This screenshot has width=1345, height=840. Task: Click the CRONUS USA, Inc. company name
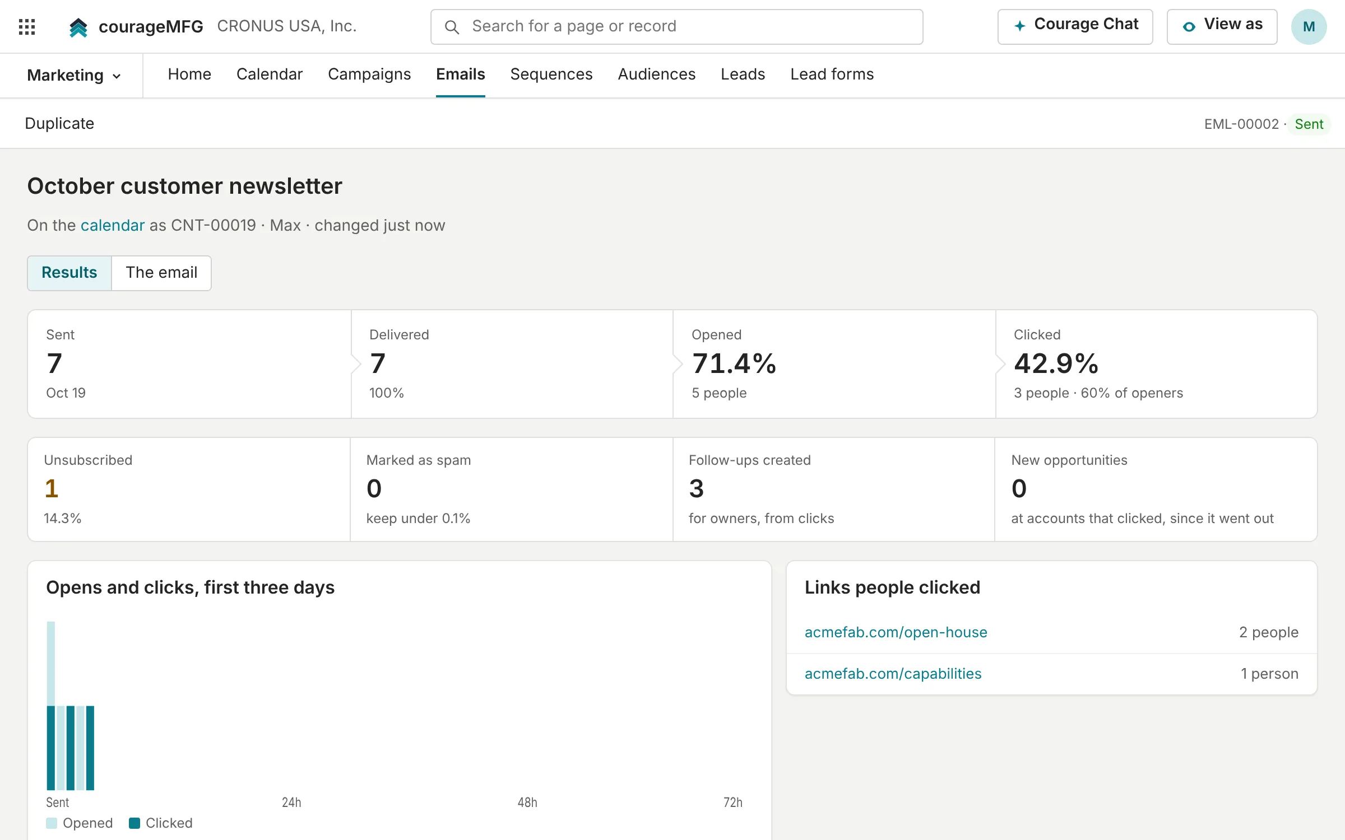pos(287,26)
